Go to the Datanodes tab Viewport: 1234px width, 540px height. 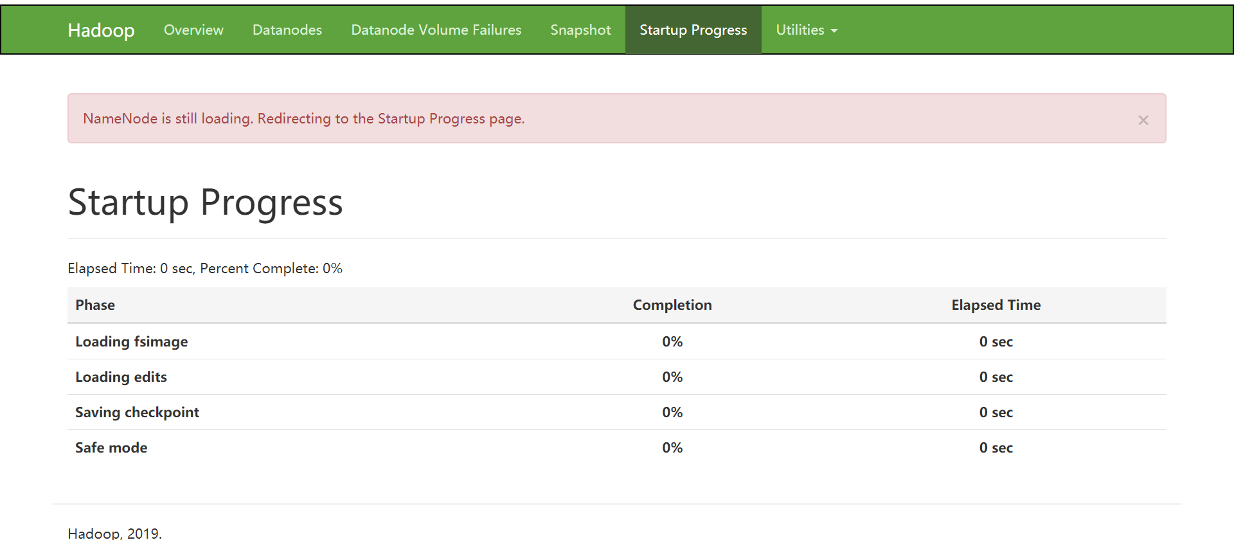coord(287,30)
